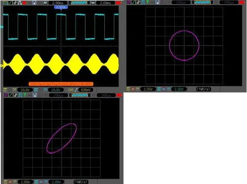Click the XY mode icon on circle screen

[128, 2]
